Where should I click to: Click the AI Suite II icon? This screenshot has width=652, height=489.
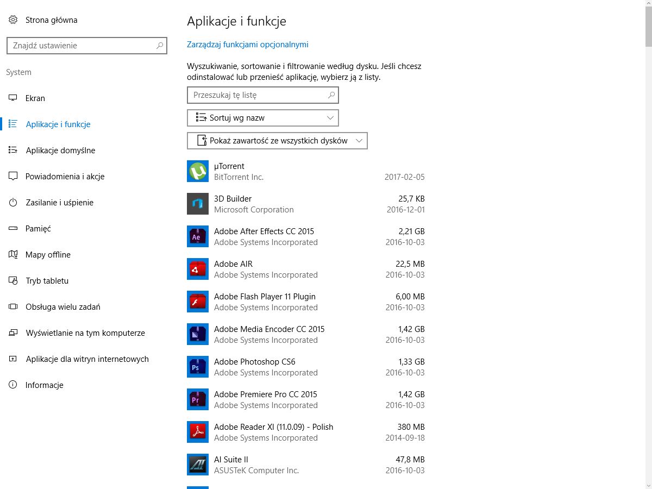(x=198, y=465)
